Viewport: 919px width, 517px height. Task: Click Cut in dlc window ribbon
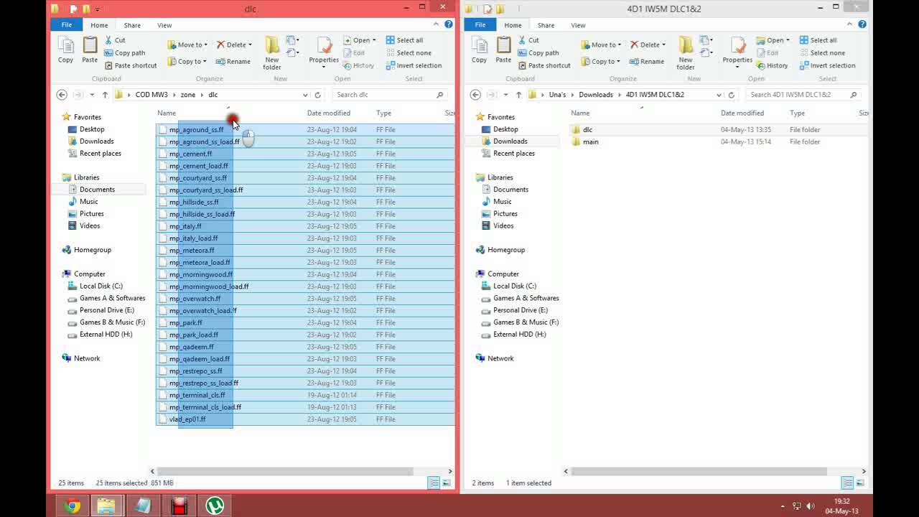[115, 40]
